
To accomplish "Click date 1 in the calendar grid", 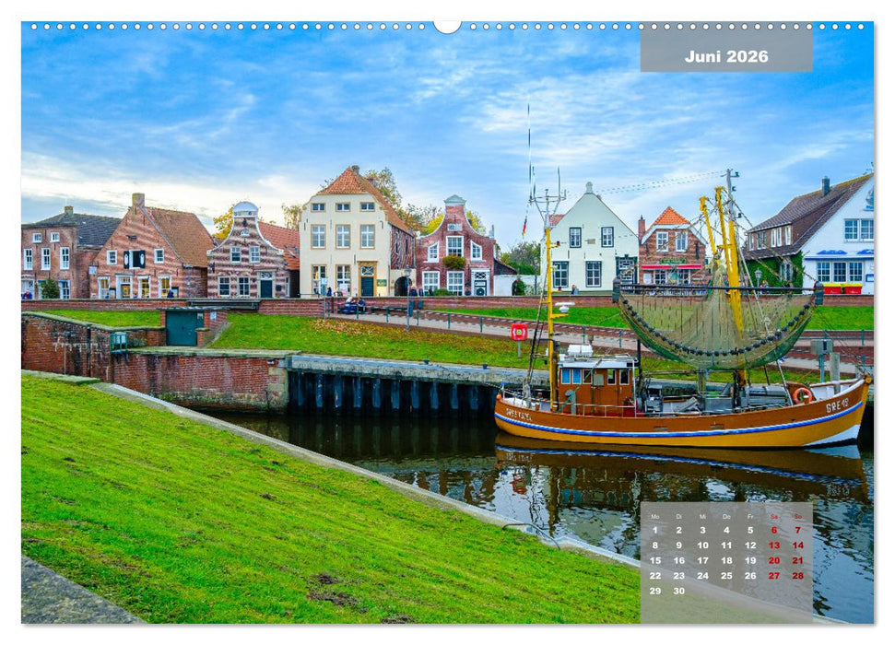I will 655,530.
